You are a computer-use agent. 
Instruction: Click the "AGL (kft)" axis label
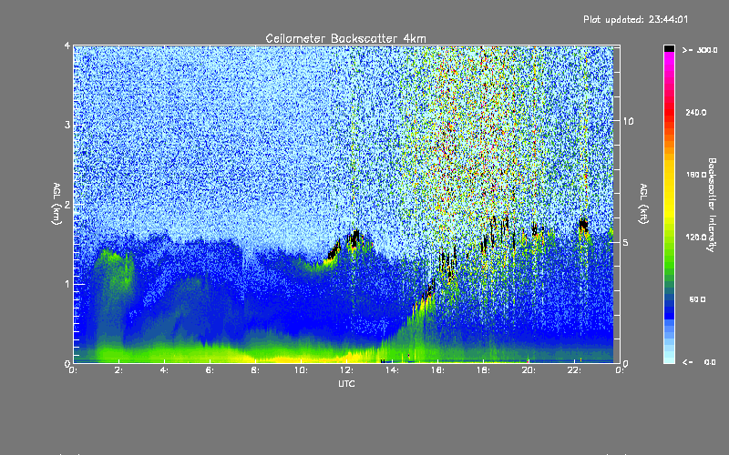click(x=643, y=203)
